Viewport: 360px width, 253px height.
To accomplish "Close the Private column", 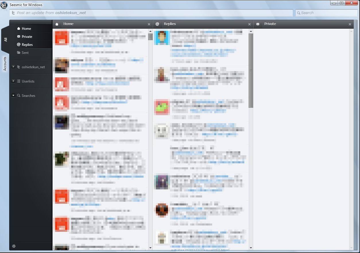I will click(350, 24).
